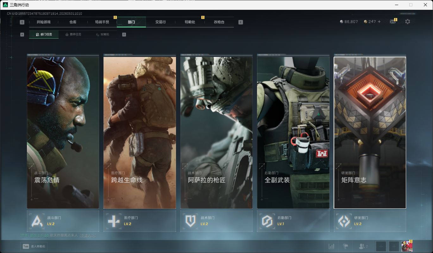
Task: Click the 战术部门 LV.2 level panel
Action: [216, 221]
